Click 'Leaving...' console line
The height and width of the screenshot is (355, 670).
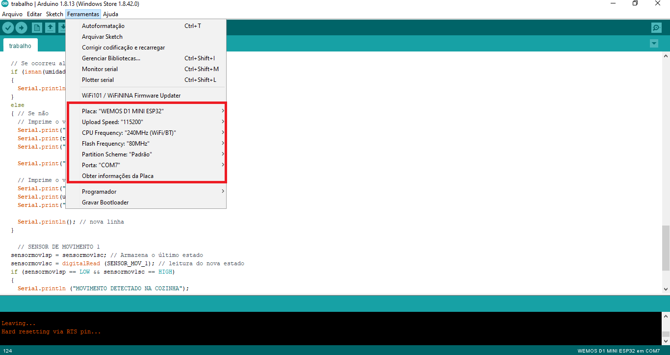click(19, 324)
